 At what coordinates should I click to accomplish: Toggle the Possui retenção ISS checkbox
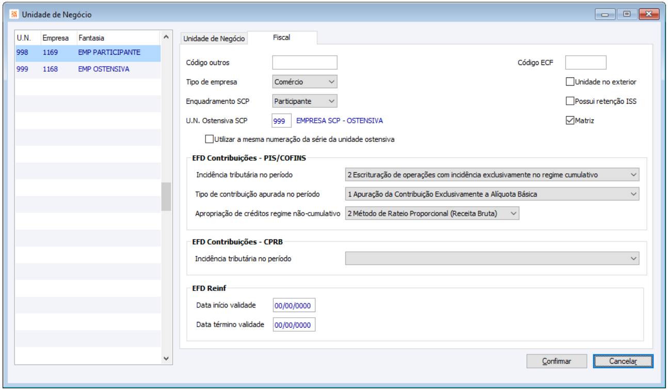[x=570, y=101]
